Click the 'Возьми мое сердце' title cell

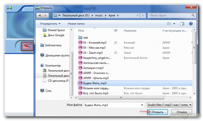tap(137, 88)
